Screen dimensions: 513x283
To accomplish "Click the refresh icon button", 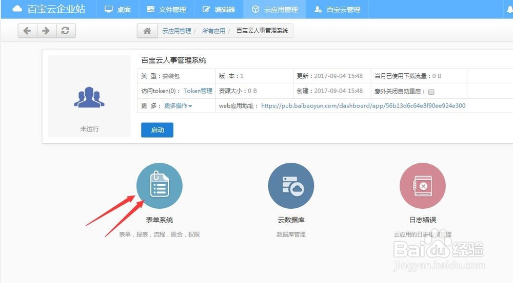I will tap(66, 31).
